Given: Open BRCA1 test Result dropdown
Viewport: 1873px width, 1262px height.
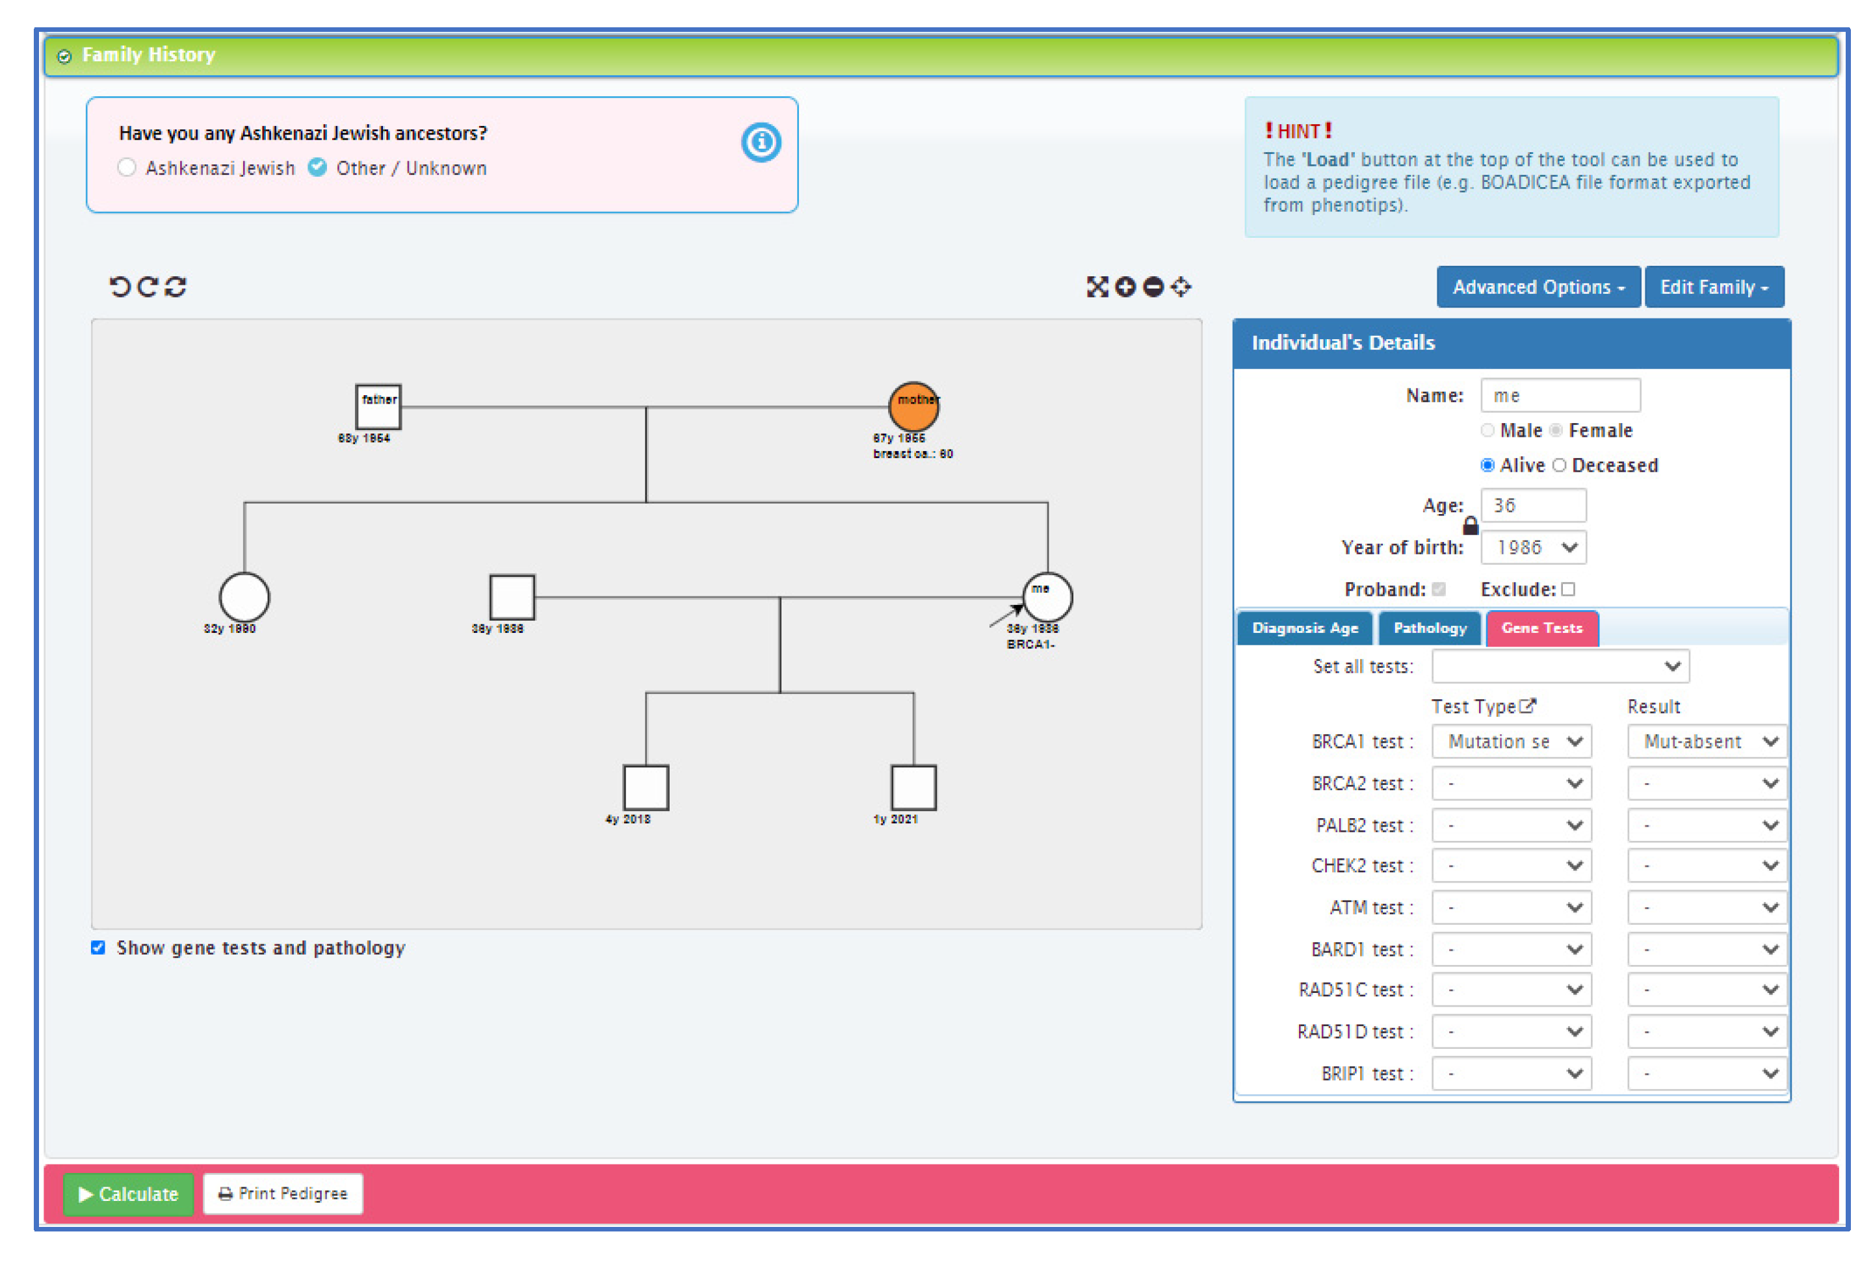Looking at the screenshot, I should coord(1707,741).
